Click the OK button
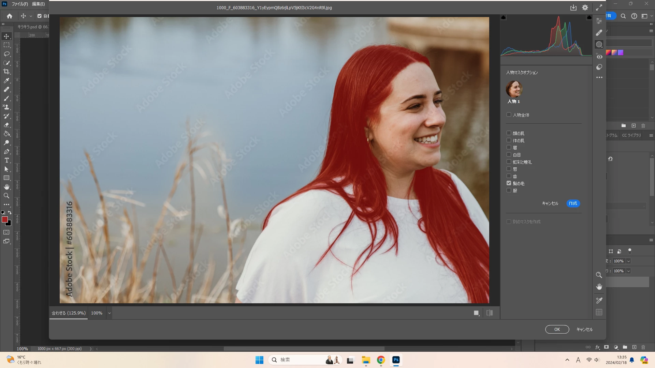Viewport: 655px width, 368px height. coord(557,329)
